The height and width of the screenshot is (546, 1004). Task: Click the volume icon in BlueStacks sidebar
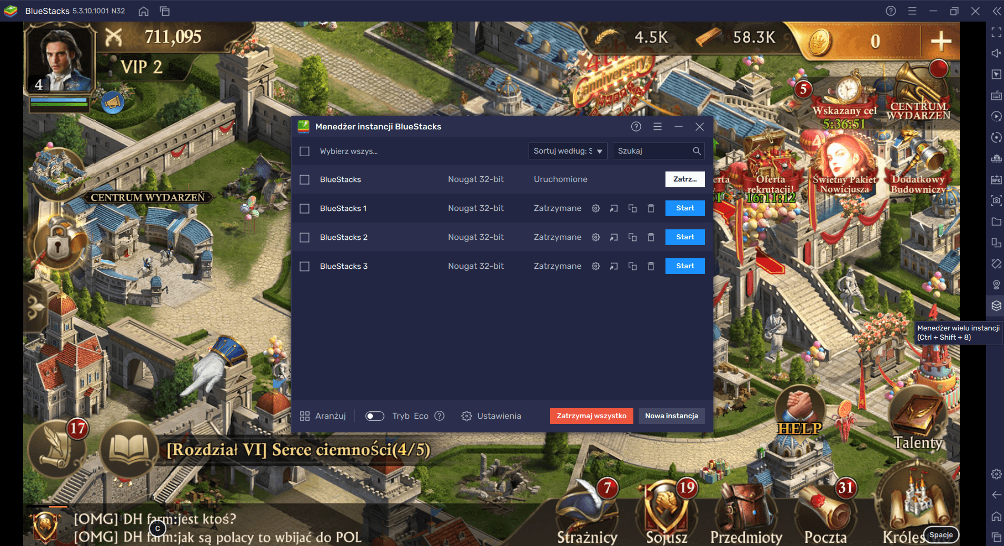tap(996, 53)
